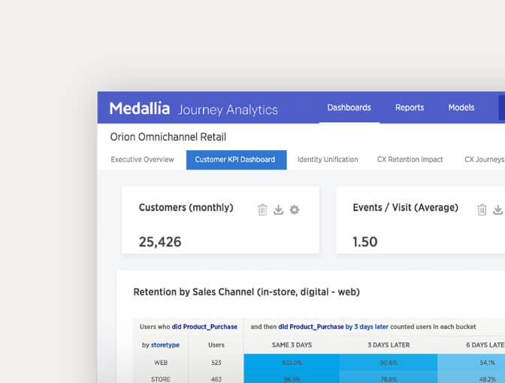The image size is (505, 383).
Task: Open settings gear on Customers (monthly) card
Action: (295, 210)
